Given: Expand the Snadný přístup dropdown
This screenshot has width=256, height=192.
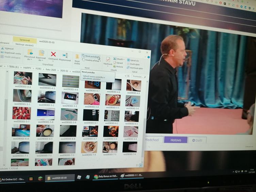Looking at the screenshot, I should coord(100,61).
